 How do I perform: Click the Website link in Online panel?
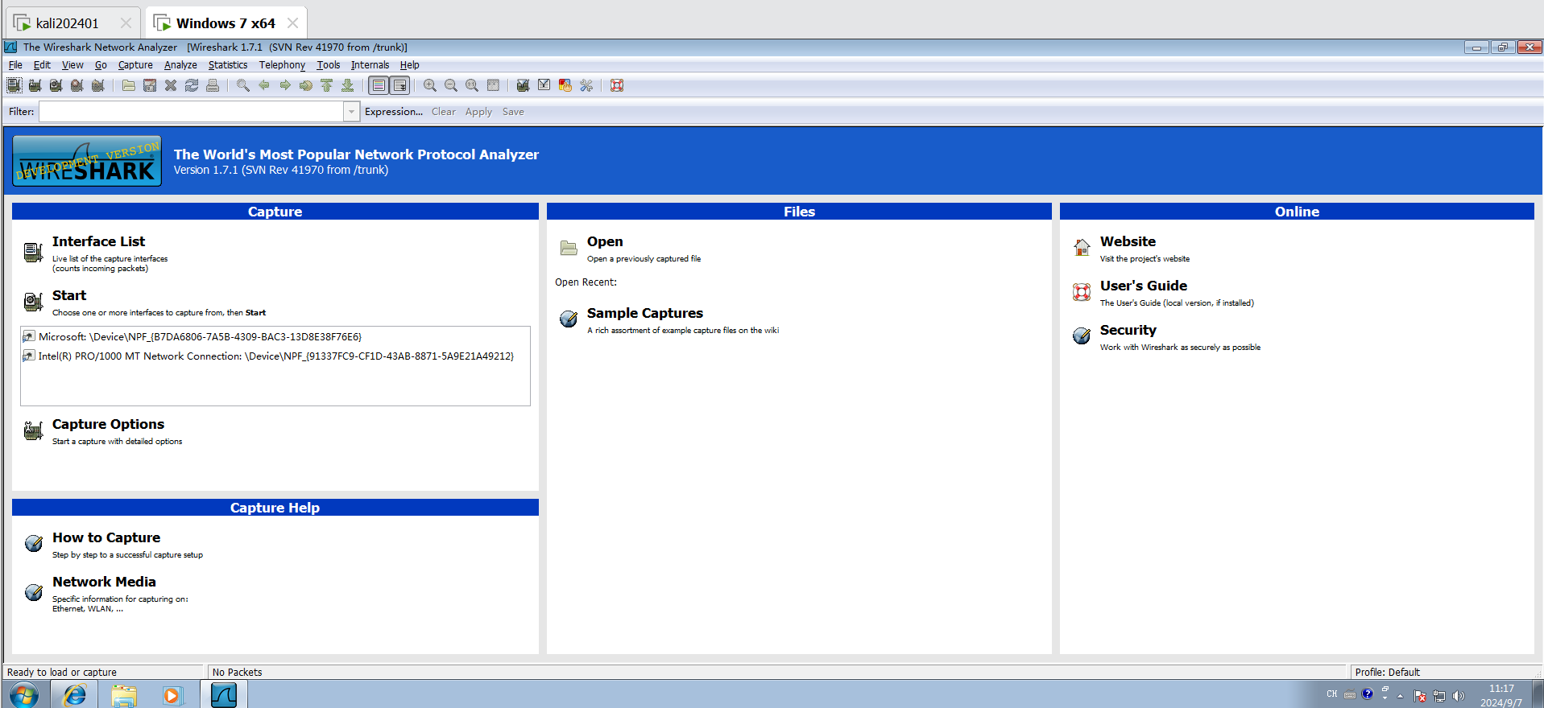click(1128, 241)
